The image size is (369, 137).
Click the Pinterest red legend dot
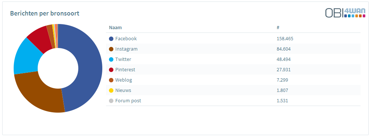[x=111, y=70]
